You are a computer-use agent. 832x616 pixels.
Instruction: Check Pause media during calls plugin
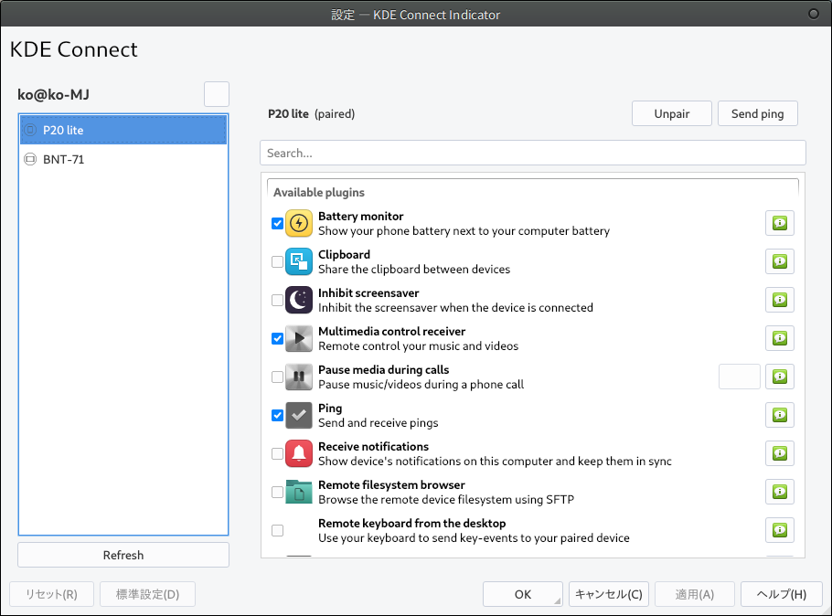click(278, 377)
